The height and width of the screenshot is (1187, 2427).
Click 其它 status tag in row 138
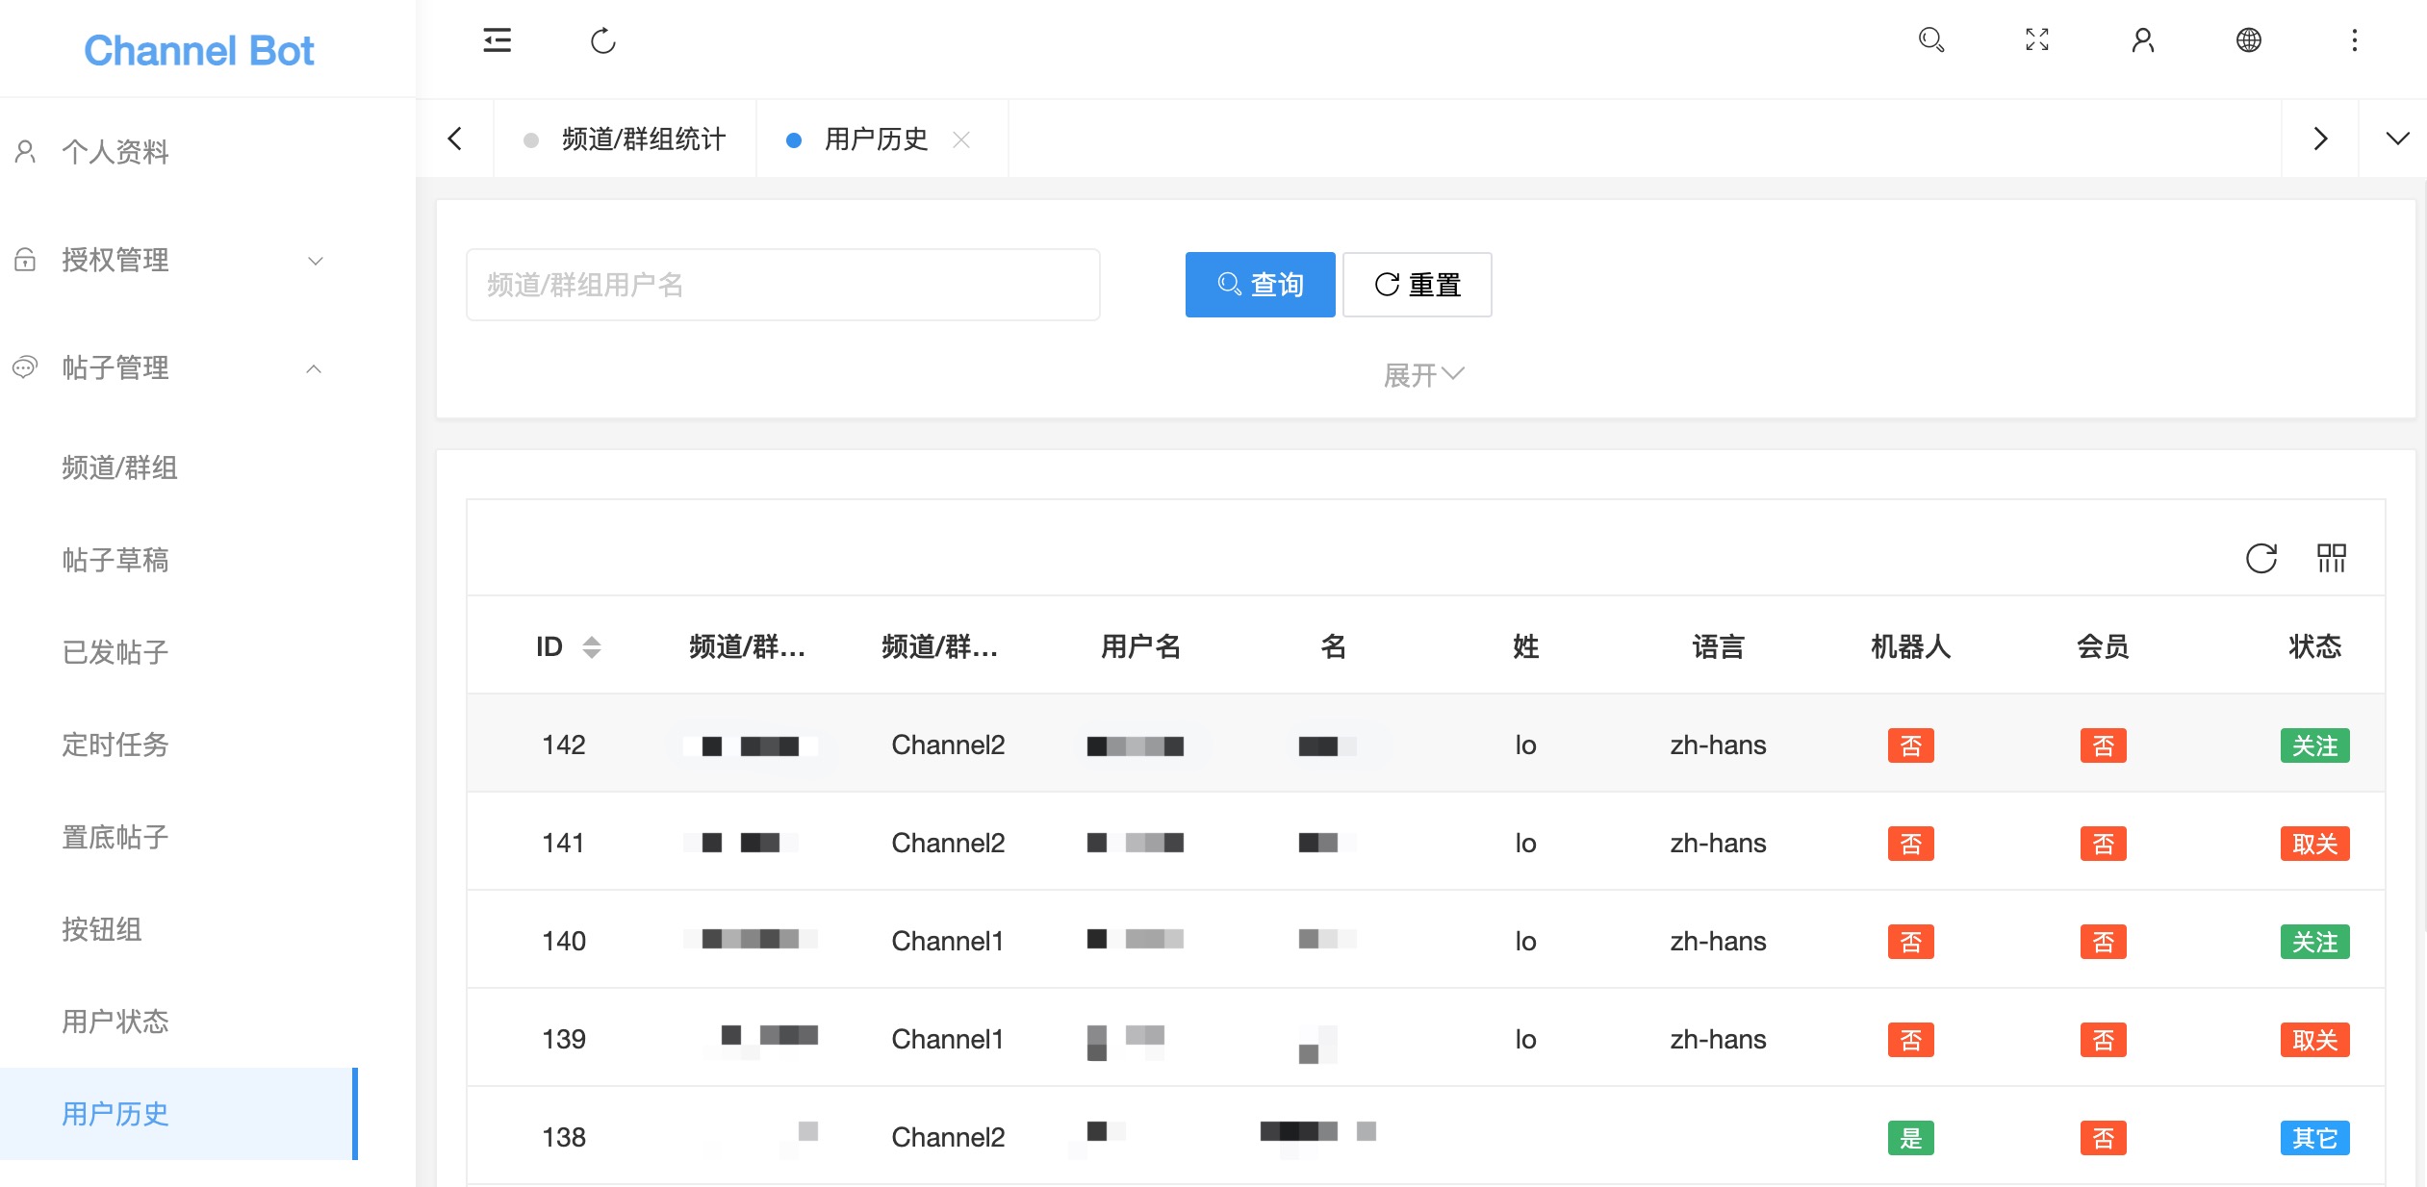2314,1138
